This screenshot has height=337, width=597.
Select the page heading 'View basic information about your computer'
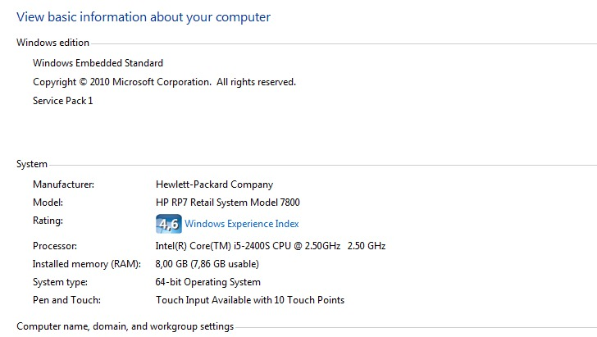[x=144, y=17]
